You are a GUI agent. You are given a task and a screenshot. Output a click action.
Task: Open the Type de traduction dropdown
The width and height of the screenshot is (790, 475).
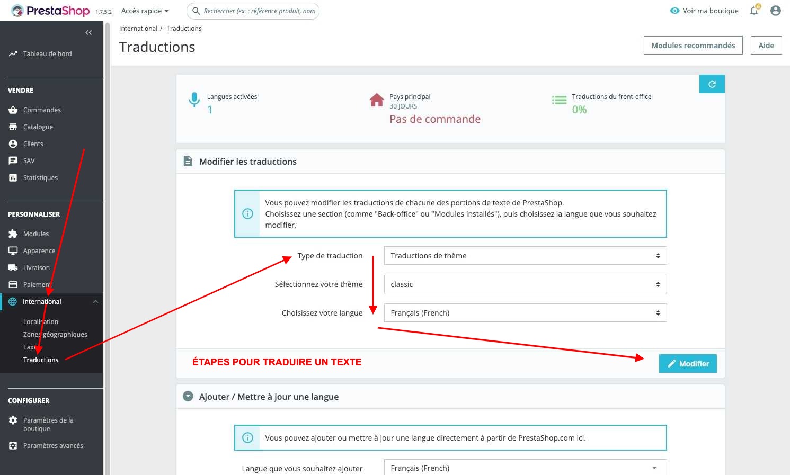pyautogui.click(x=525, y=256)
